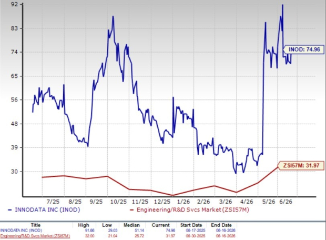Click the 8/25 x-axis label
The height and width of the screenshot is (240, 326).
point(75,202)
